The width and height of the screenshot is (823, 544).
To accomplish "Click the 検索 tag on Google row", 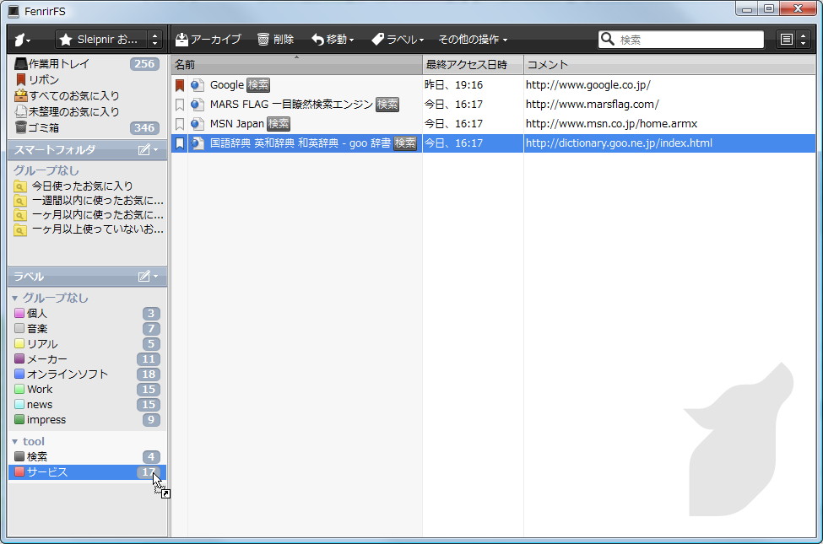I will coord(258,85).
